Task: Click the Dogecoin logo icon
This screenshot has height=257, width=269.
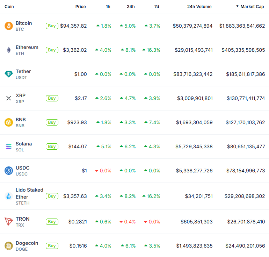Action: click(8, 246)
